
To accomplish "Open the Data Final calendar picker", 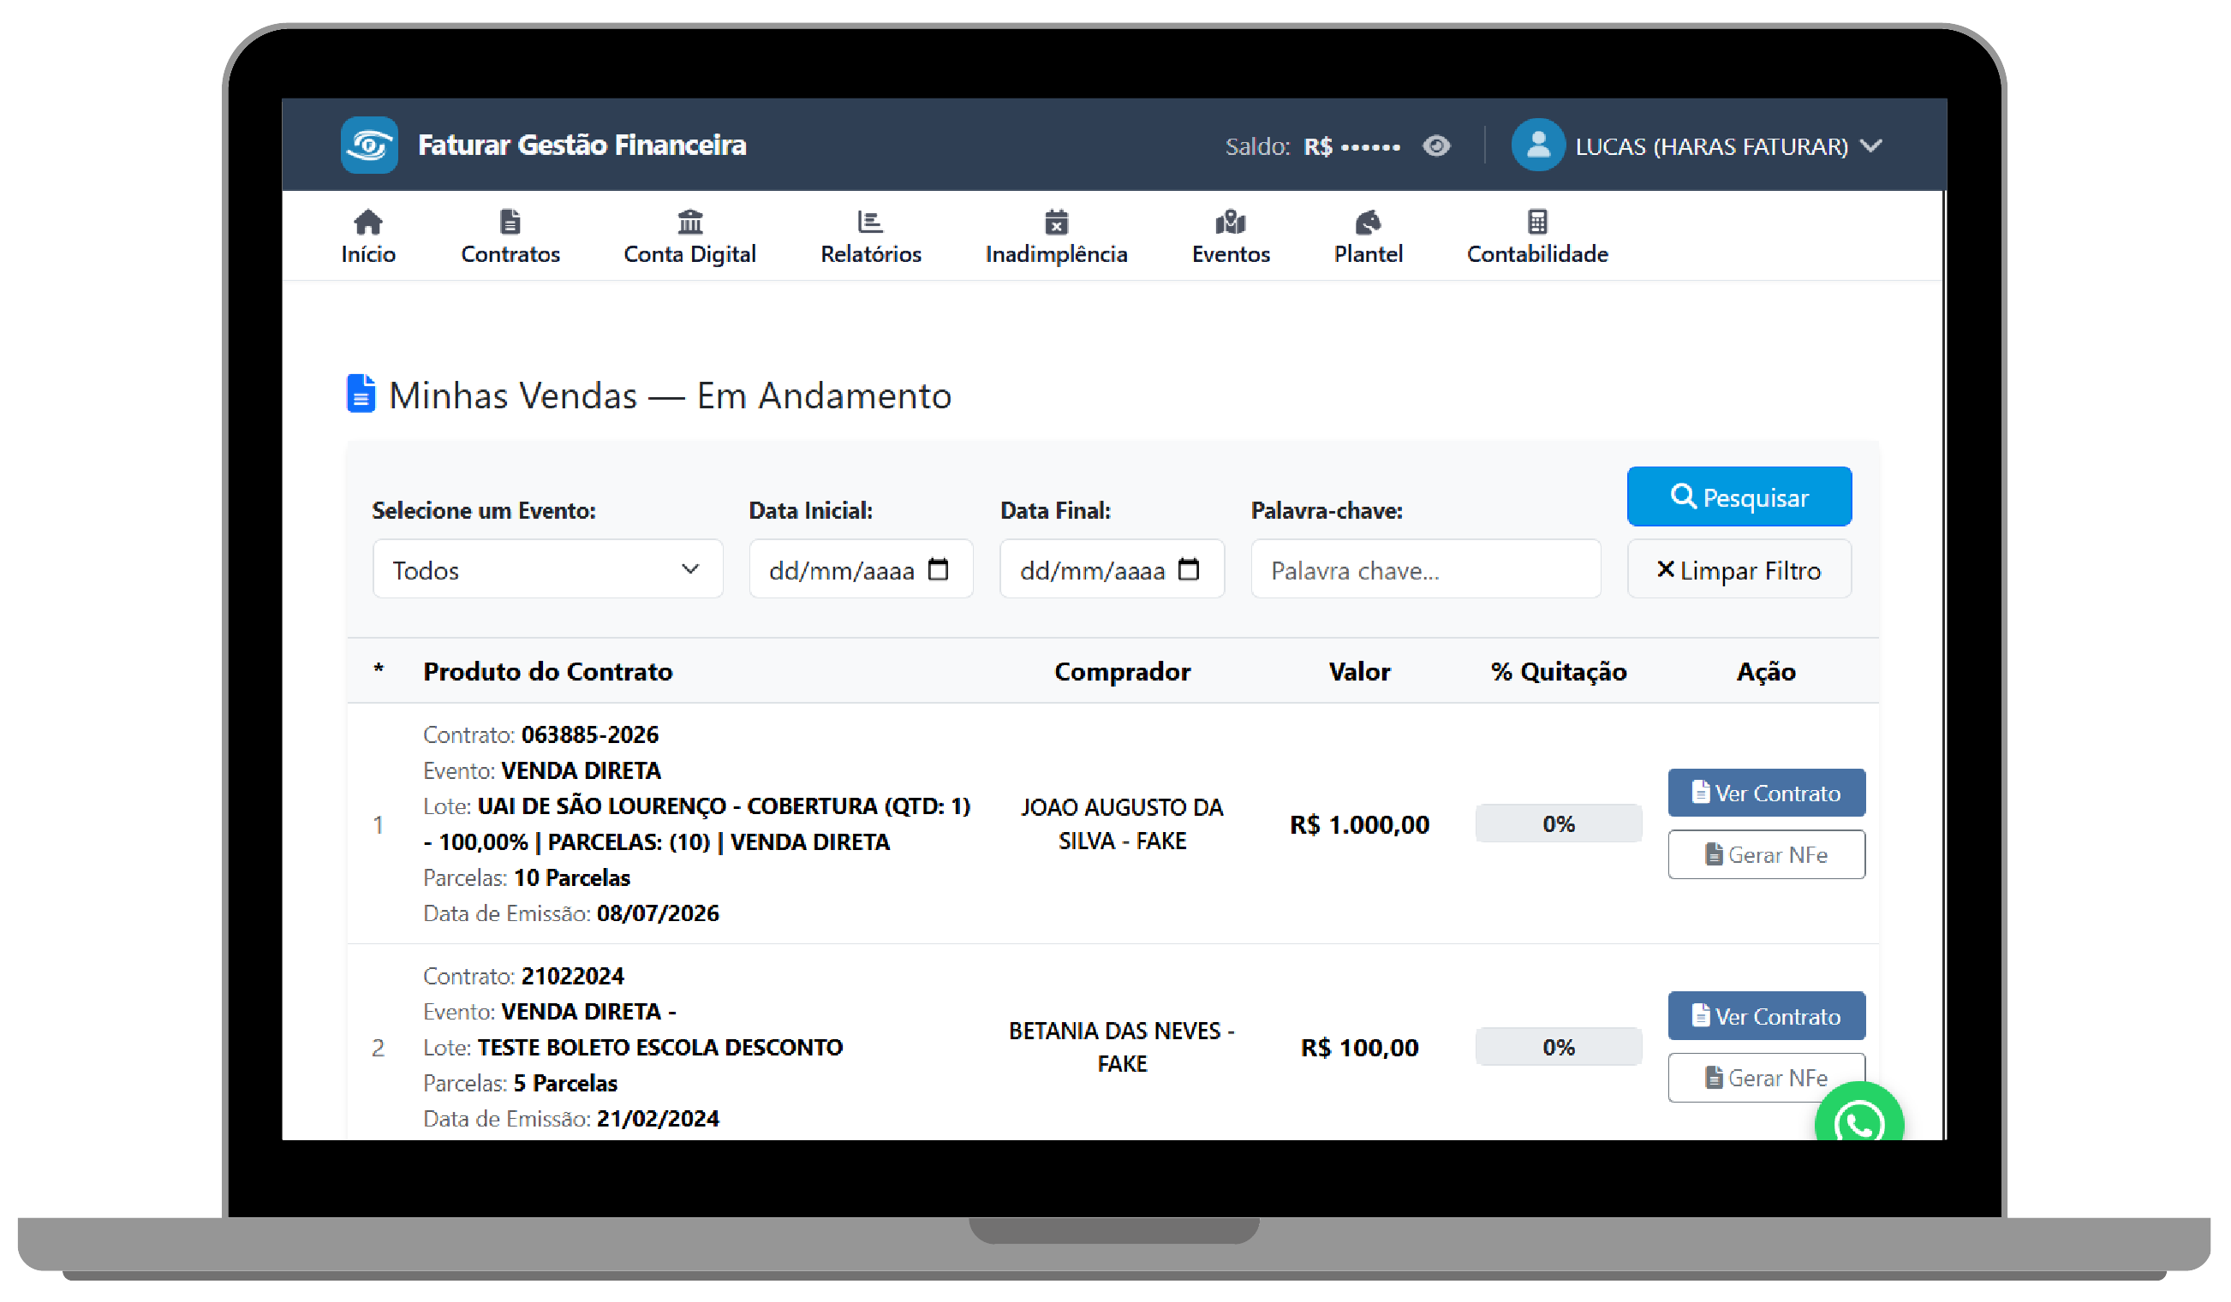I will click(1189, 569).
